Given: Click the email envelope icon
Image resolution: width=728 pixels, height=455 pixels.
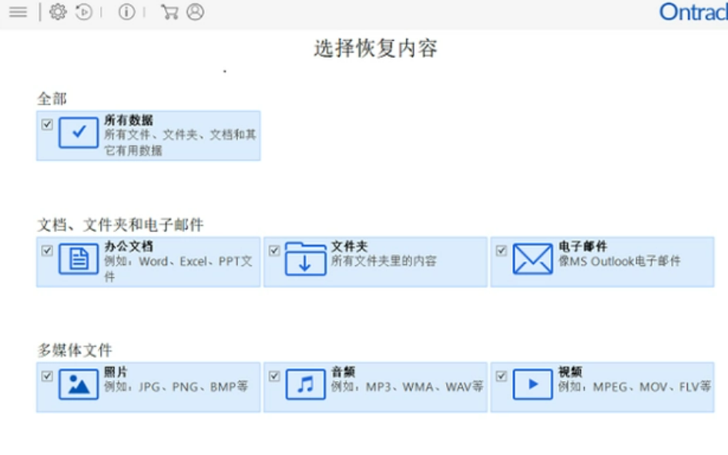Looking at the screenshot, I should coord(532,259).
